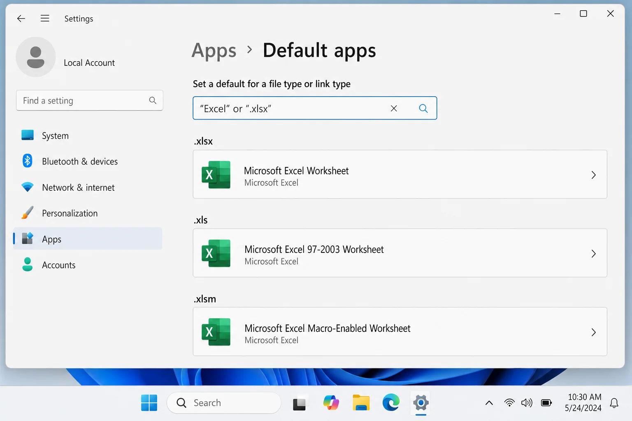632x421 pixels.
Task: Click the Settings window title
Action: click(x=79, y=19)
